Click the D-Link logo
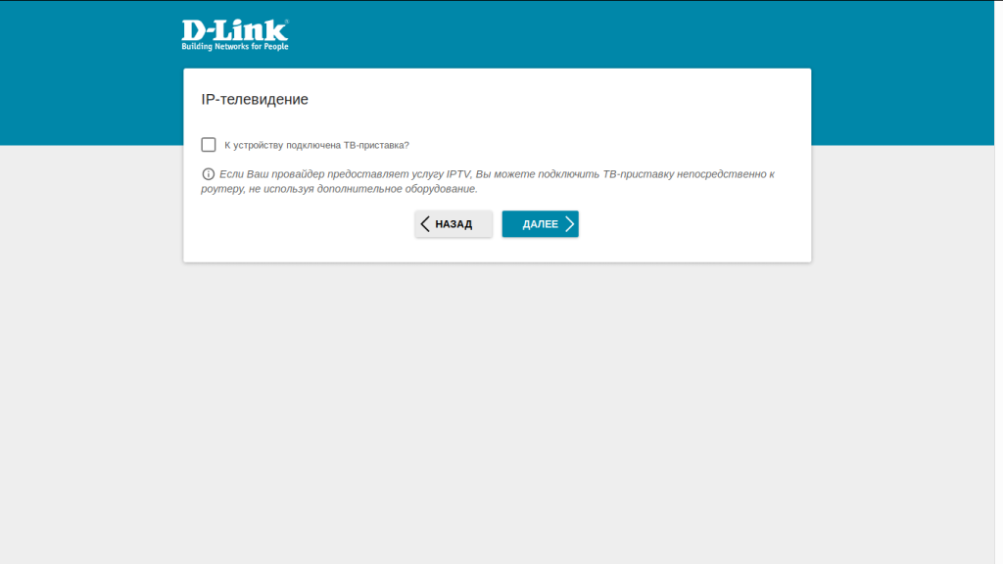Image resolution: width=1003 pixels, height=564 pixels. [235, 34]
